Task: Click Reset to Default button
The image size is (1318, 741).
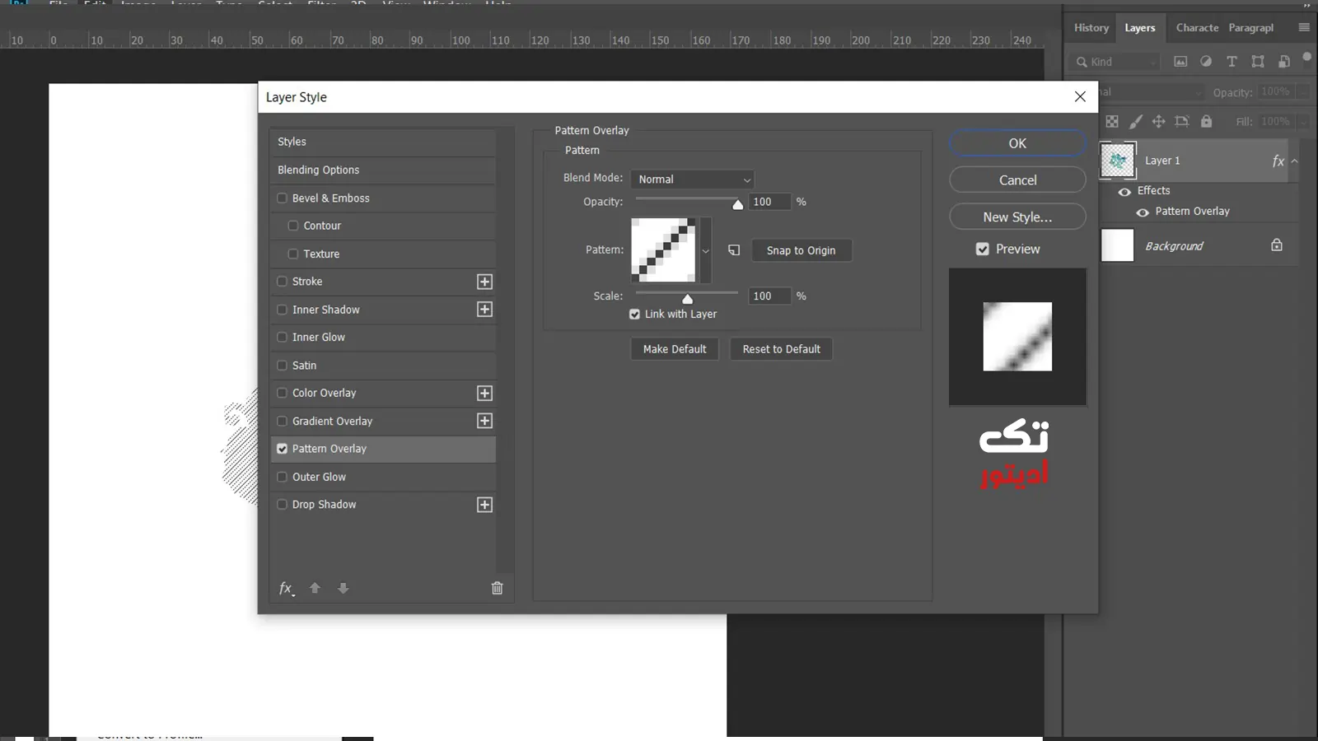Action: tap(781, 349)
